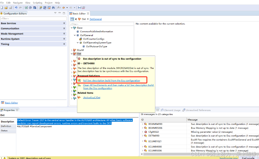
Task: Click the Basic Editor tree filter field
Action: coord(102,24)
